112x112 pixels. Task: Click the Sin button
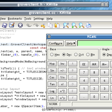pos(52,71)
